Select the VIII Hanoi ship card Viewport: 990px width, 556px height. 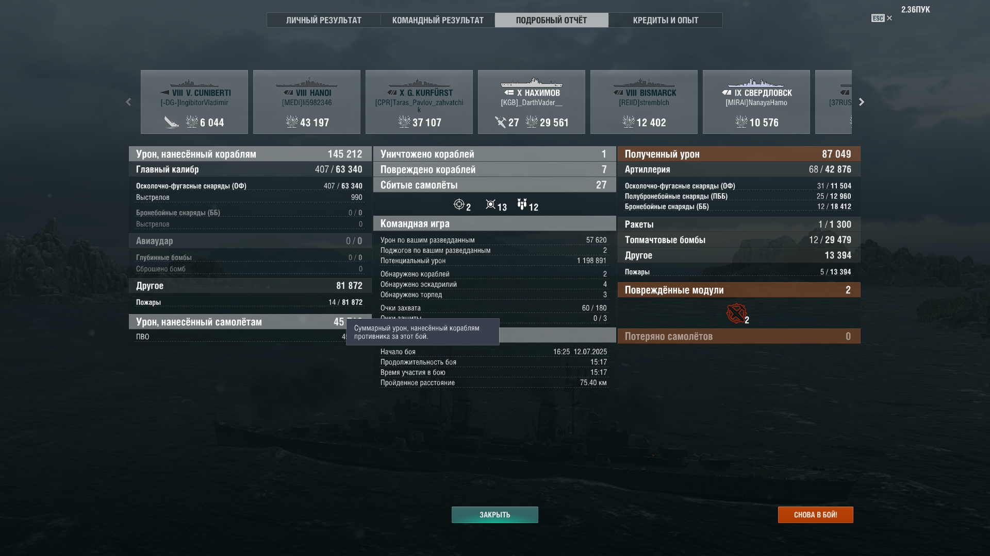(x=307, y=102)
